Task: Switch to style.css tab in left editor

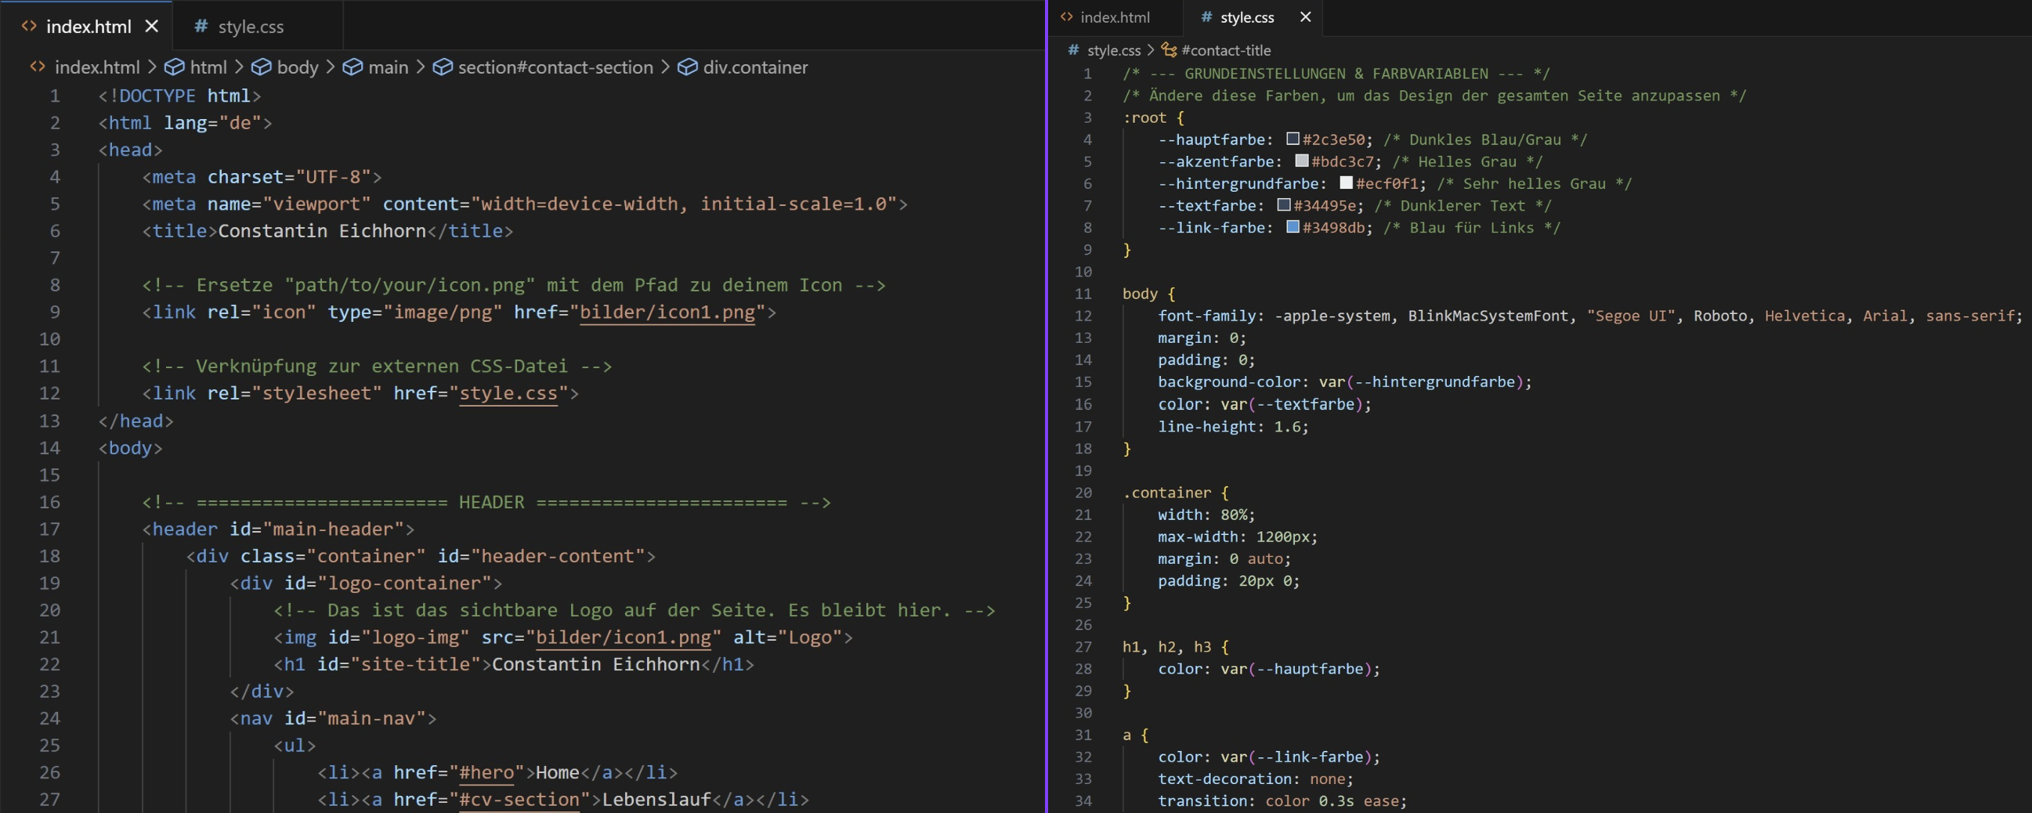Action: (250, 27)
